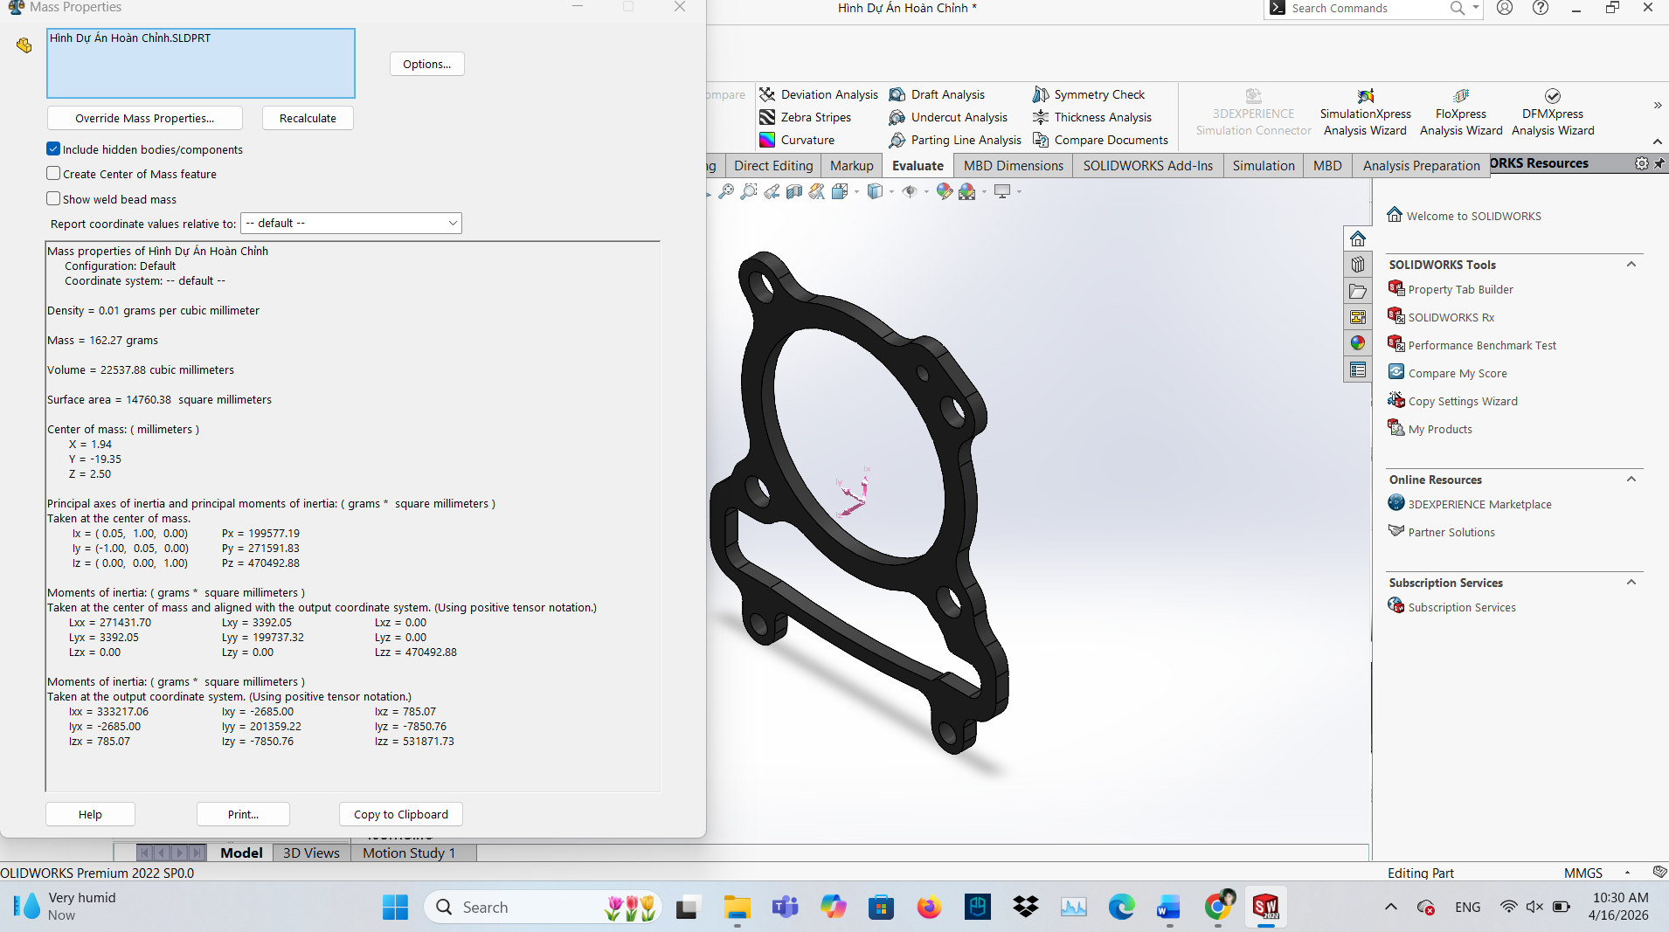Switch to the Simulation tab

1264,166
